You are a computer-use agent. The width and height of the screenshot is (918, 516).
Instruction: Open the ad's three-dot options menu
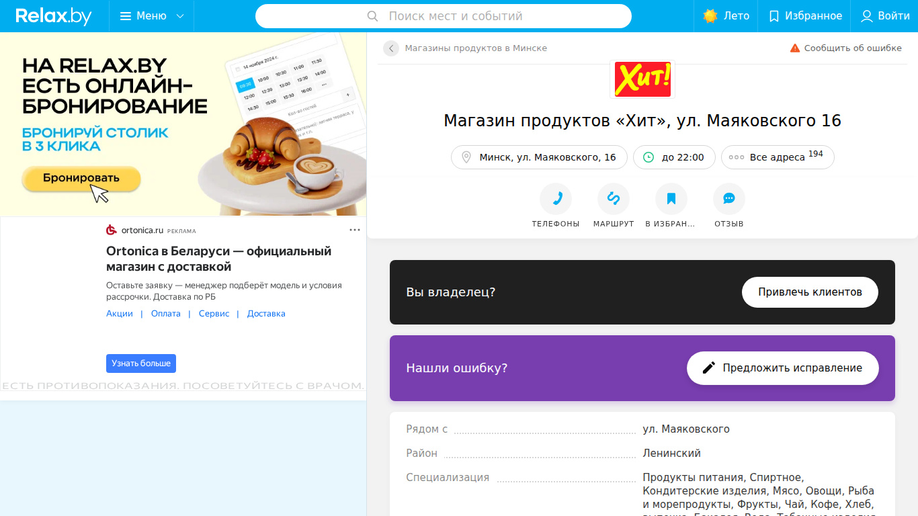(355, 230)
